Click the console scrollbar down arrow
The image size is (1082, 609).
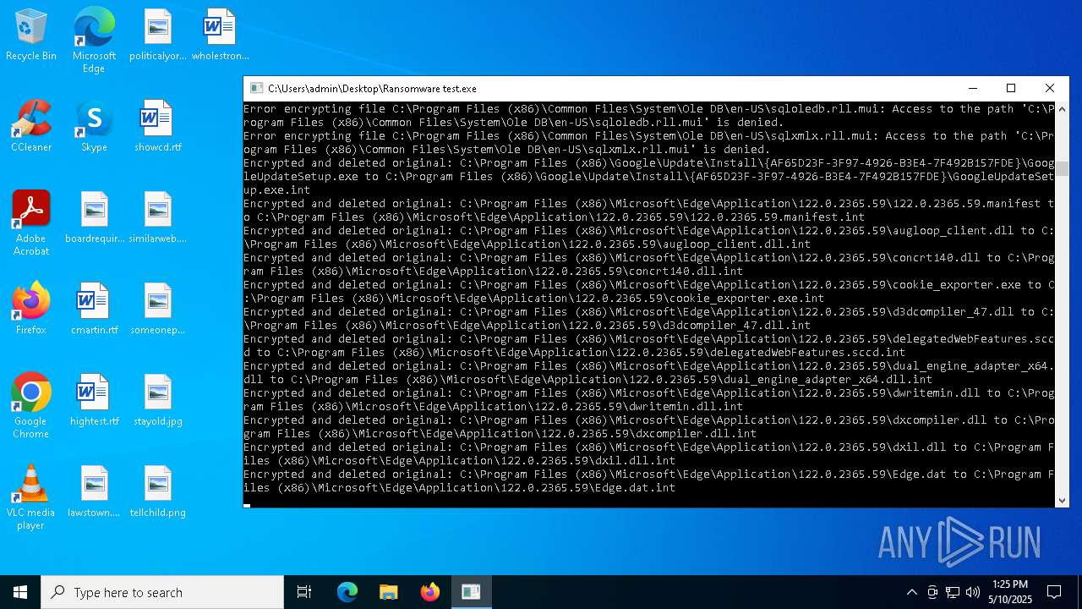[1063, 500]
